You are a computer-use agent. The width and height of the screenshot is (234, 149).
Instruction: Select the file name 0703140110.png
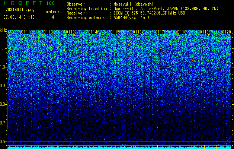[x=19, y=10]
